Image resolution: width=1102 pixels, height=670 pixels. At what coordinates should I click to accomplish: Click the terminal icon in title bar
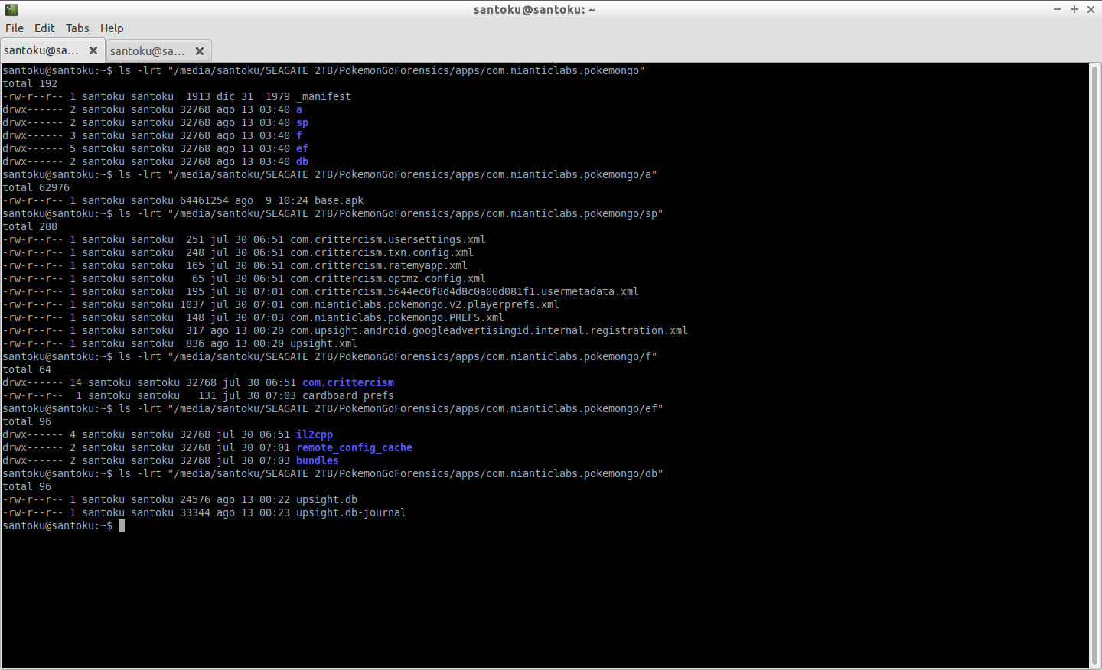coord(11,9)
